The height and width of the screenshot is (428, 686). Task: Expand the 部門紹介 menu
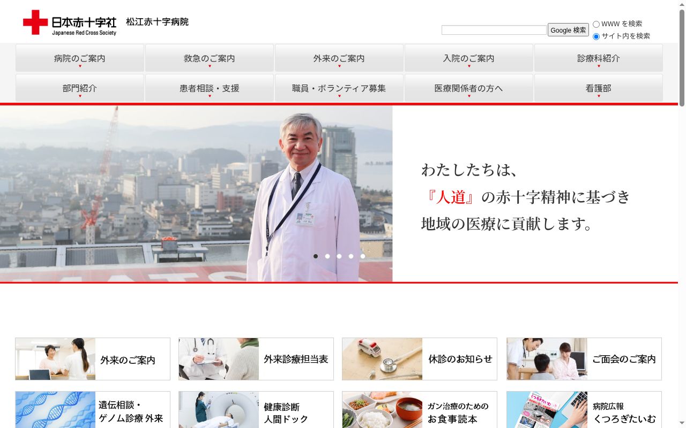point(80,88)
